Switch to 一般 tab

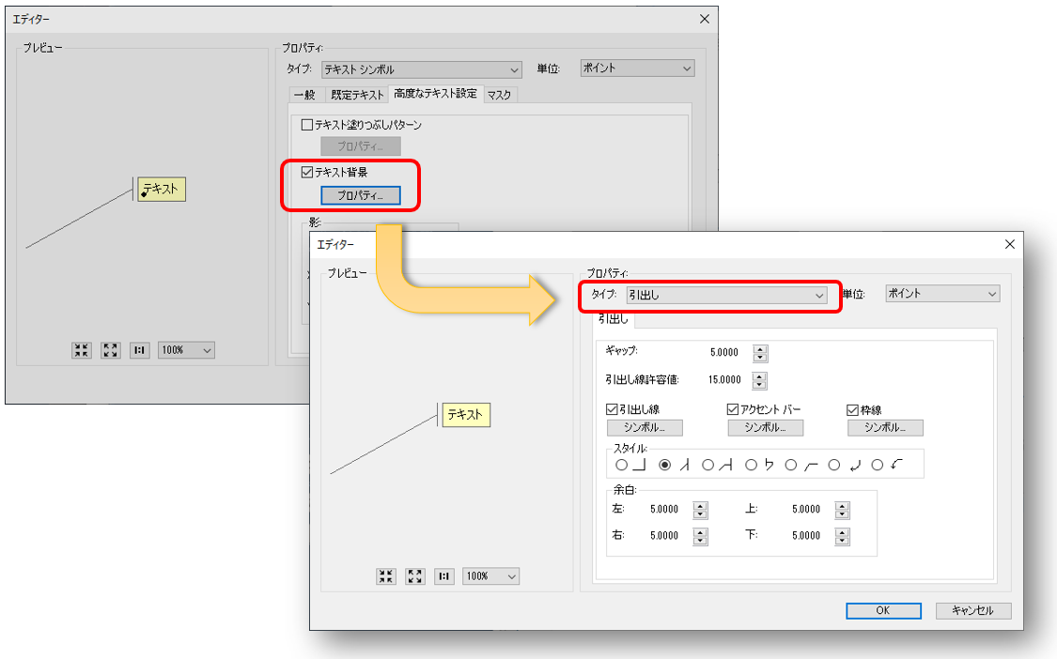pos(305,95)
